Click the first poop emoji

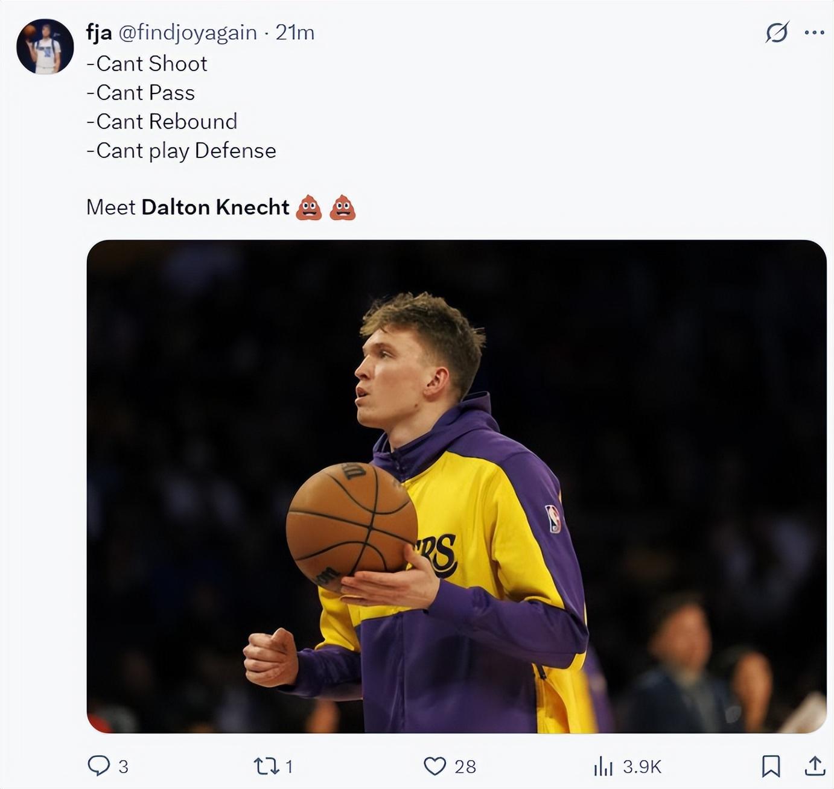309,208
